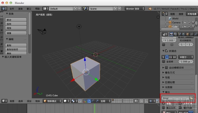198x113 pixels.
Task: Toggle Camera visibility eye in outliner
Action: 185,23
